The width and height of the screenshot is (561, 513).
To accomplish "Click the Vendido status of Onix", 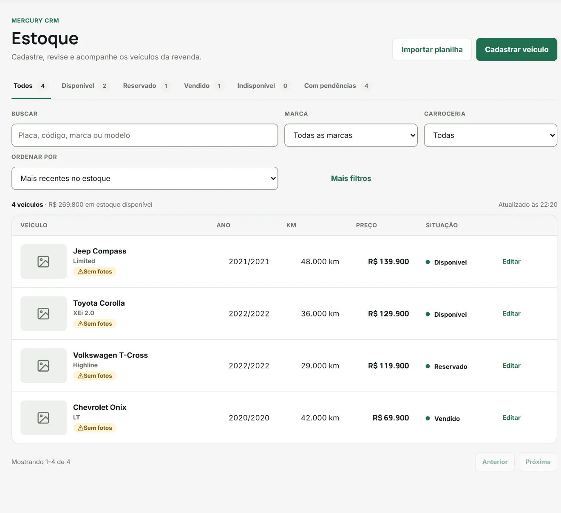I will 443,419.
